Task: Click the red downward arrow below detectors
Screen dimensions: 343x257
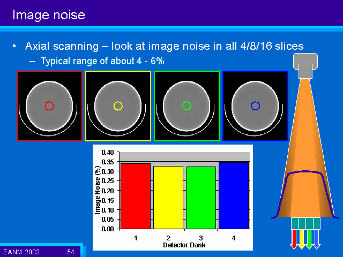Action: [x=294, y=239]
